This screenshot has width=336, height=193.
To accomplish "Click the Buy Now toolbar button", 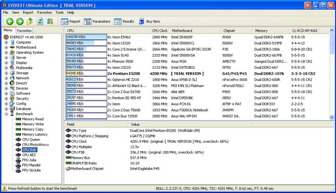I will click(x=150, y=21).
